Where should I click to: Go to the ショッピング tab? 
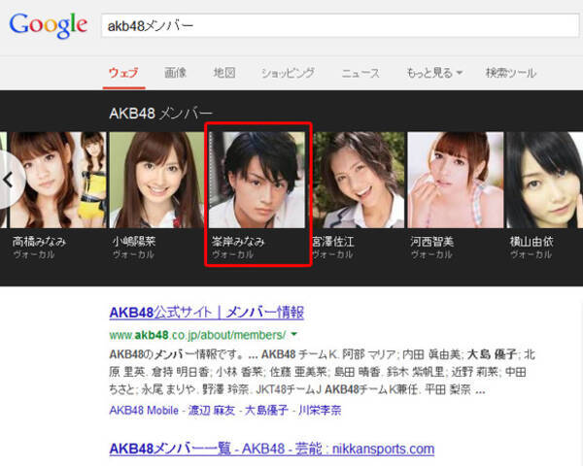tap(288, 73)
